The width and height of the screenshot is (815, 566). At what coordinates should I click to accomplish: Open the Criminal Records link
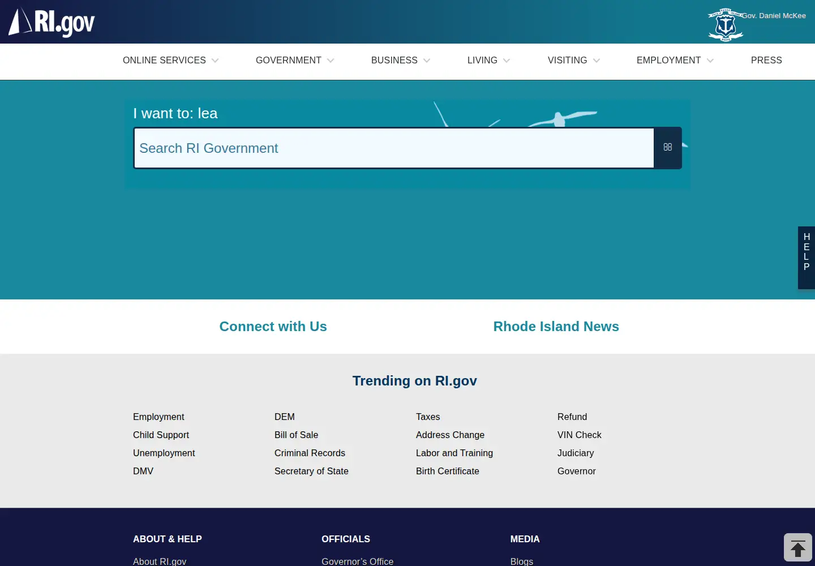pos(310,453)
